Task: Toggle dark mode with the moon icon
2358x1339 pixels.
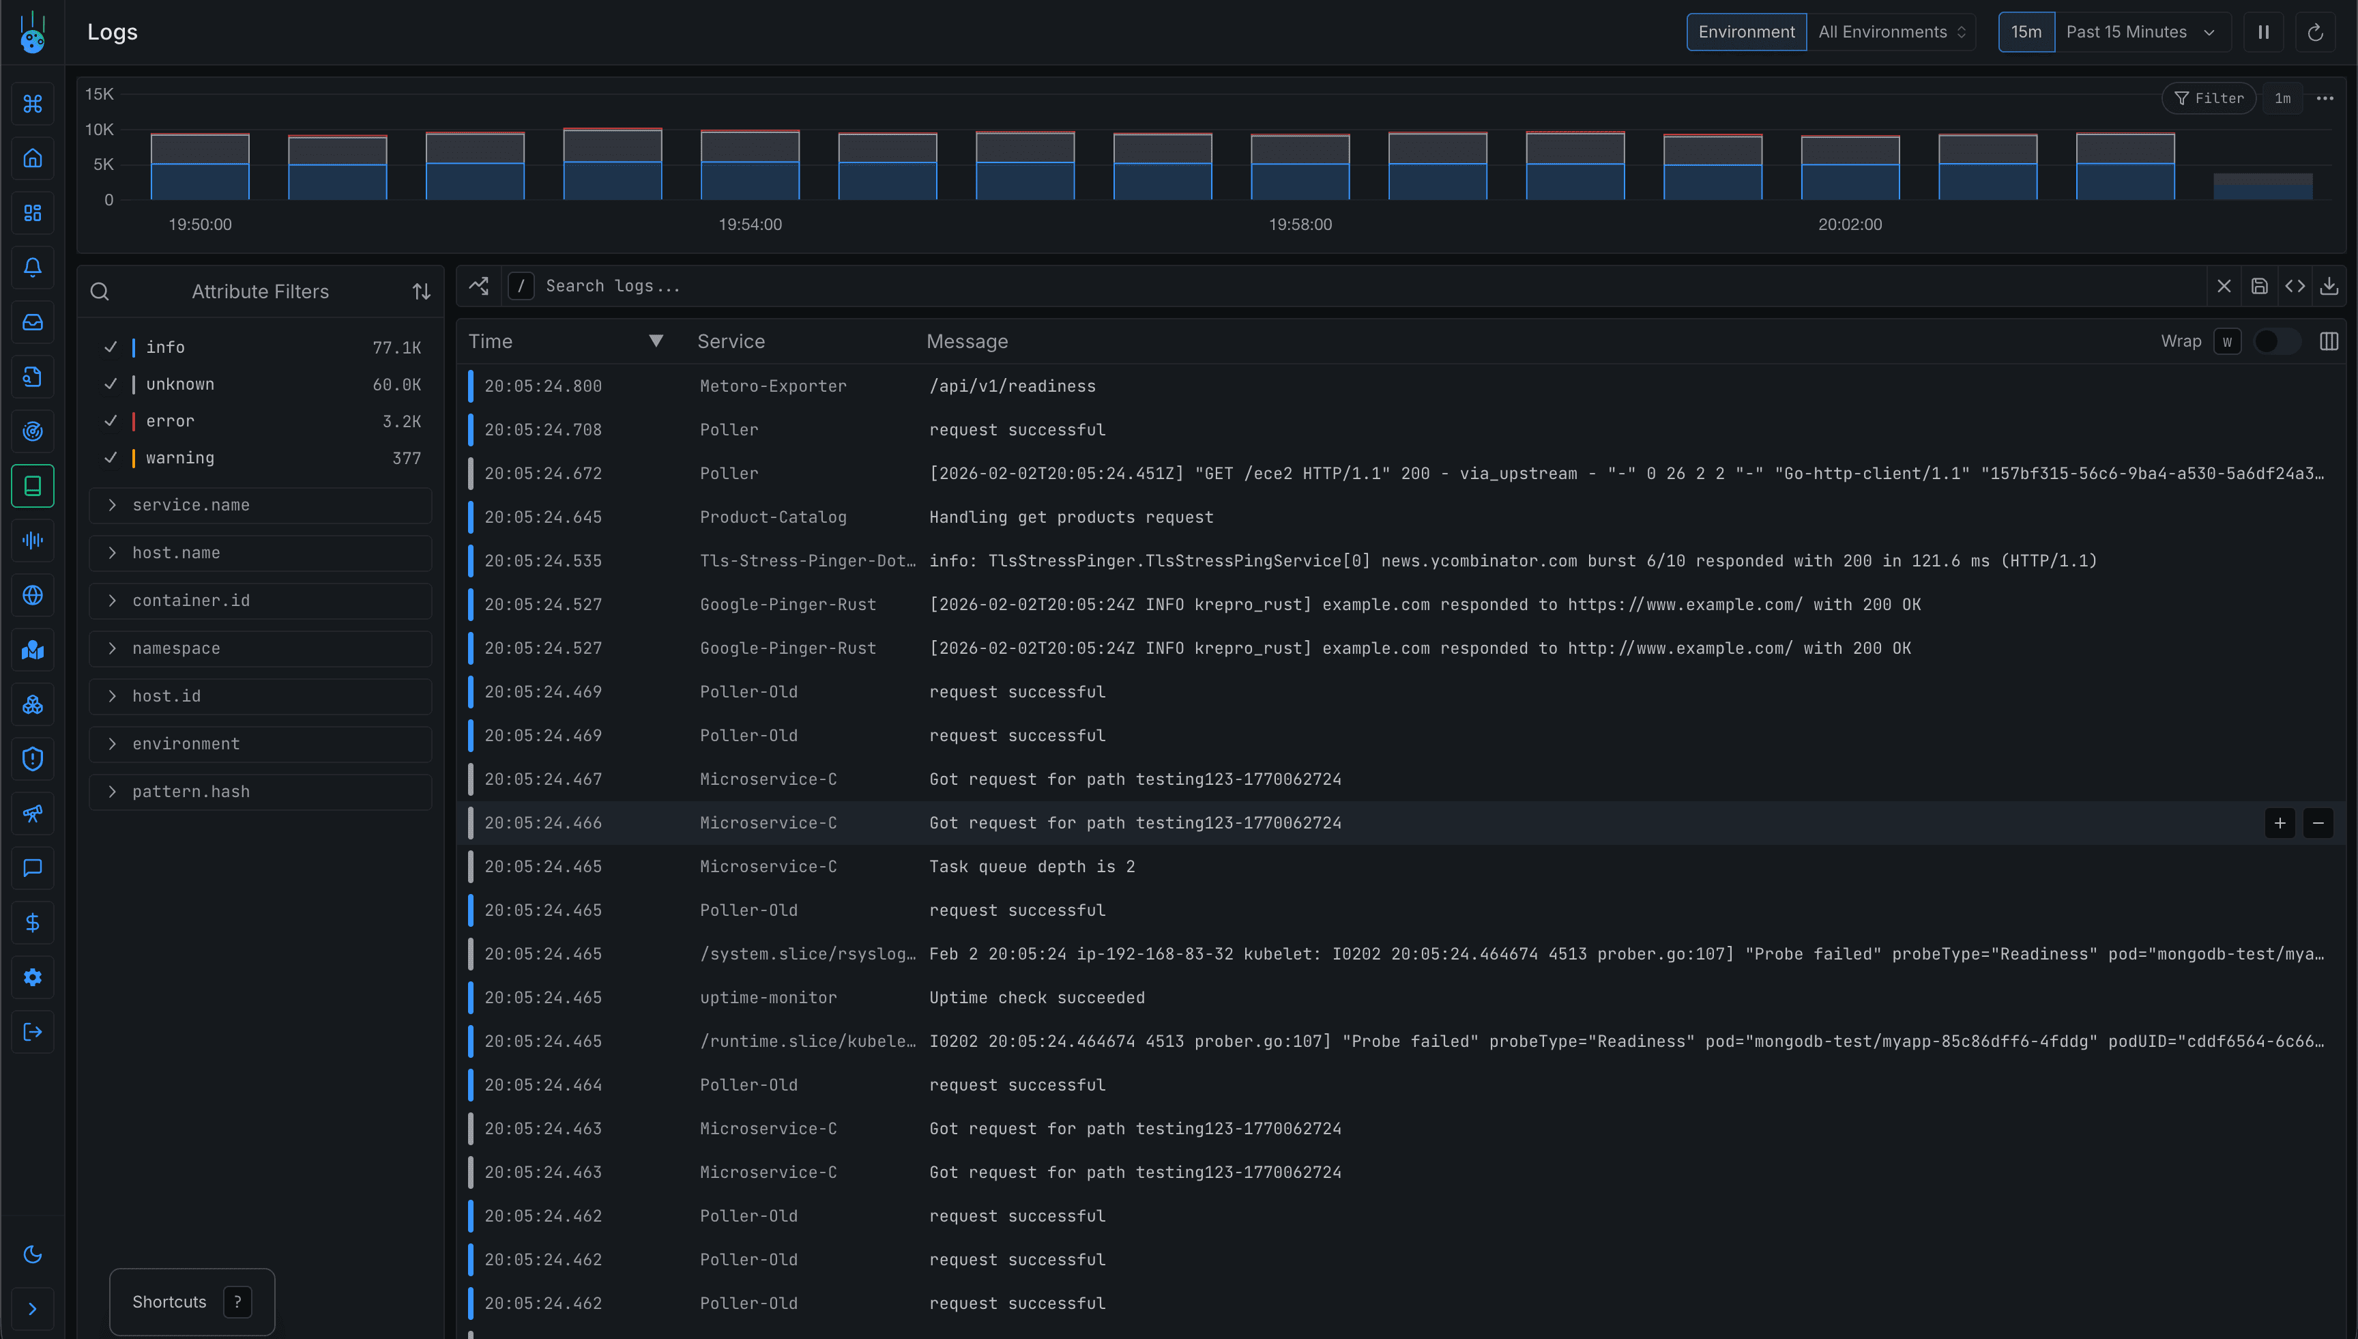Action: coord(33,1254)
